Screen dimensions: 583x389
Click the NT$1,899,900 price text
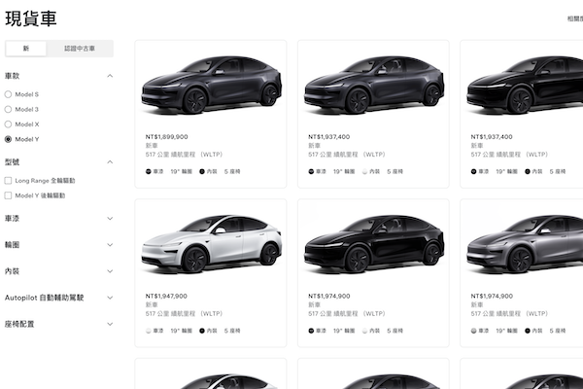click(166, 137)
